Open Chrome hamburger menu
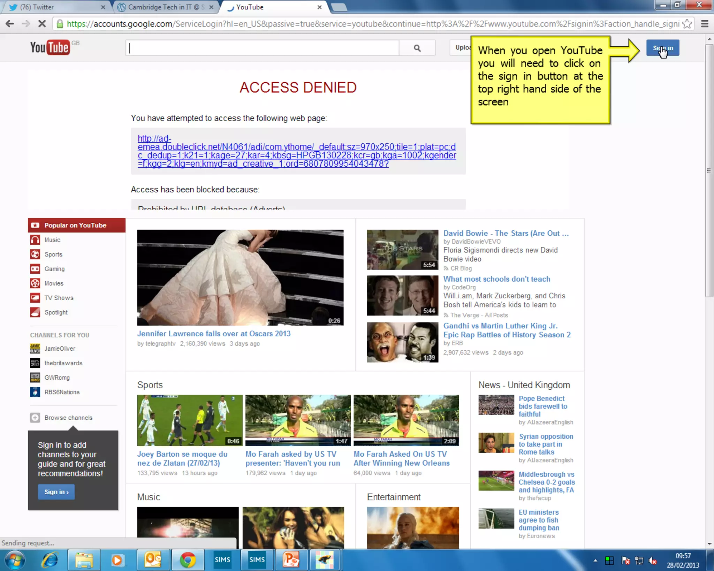Screen dimensions: 714x571 point(705,24)
